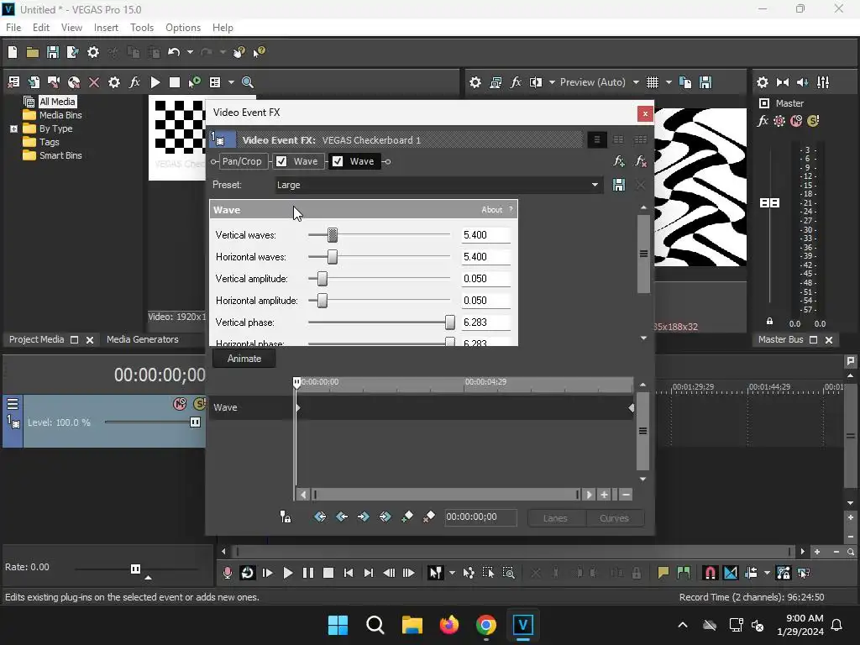Click the search media magnifier icon

pyautogui.click(x=248, y=82)
